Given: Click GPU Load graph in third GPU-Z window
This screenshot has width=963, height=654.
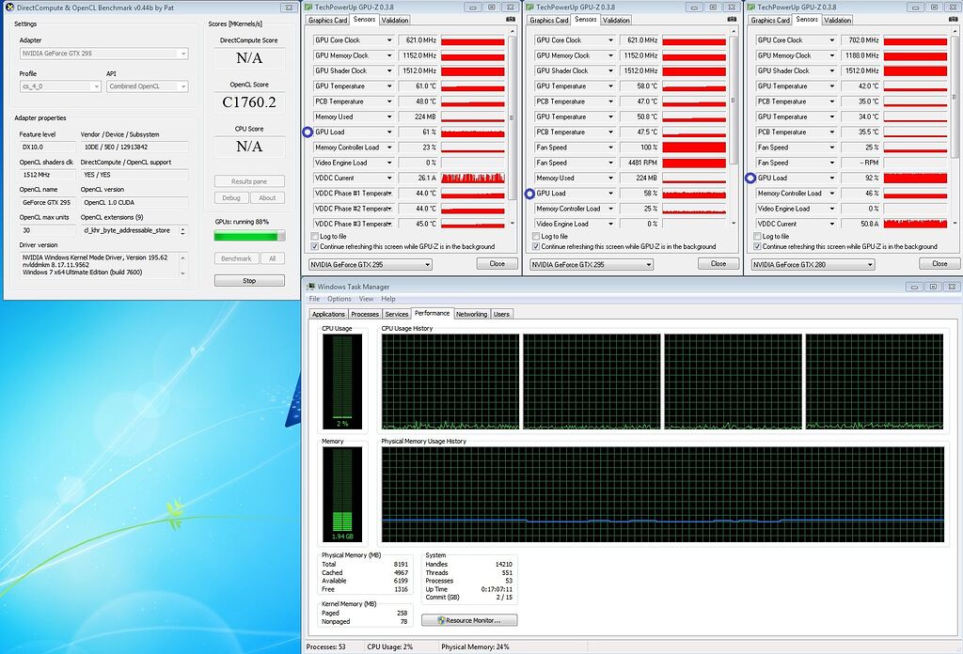Looking at the screenshot, I should point(915,178).
